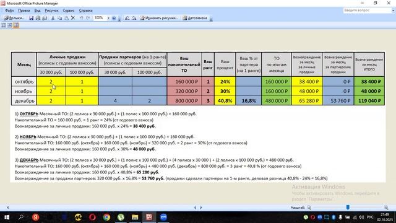Click the Масштаб zoom slider handle
Viewport: 396px width, 223px height.
[x=348, y=208]
